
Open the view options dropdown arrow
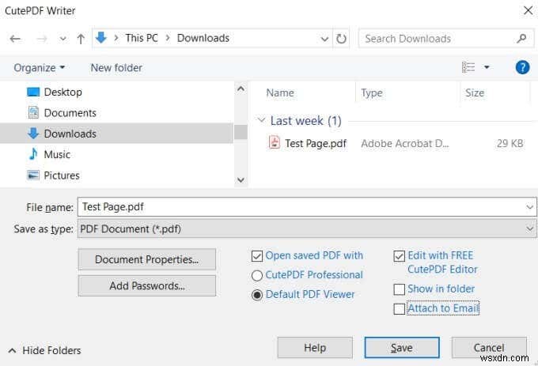[x=487, y=67]
